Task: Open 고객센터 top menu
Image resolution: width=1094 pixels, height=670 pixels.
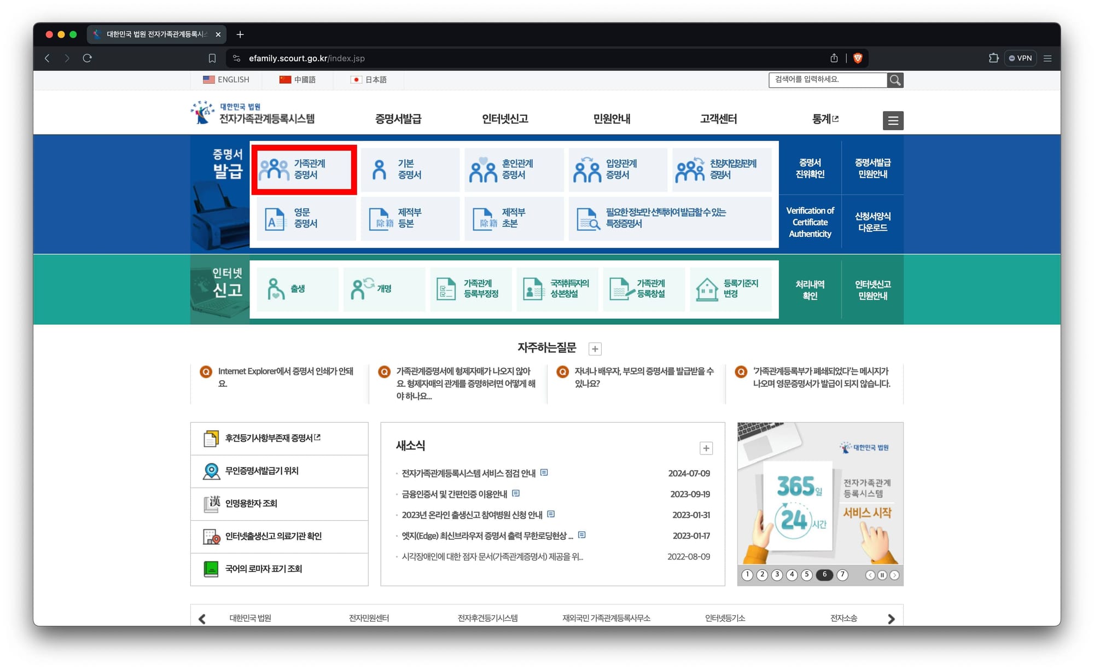Action: pos(718,119)
